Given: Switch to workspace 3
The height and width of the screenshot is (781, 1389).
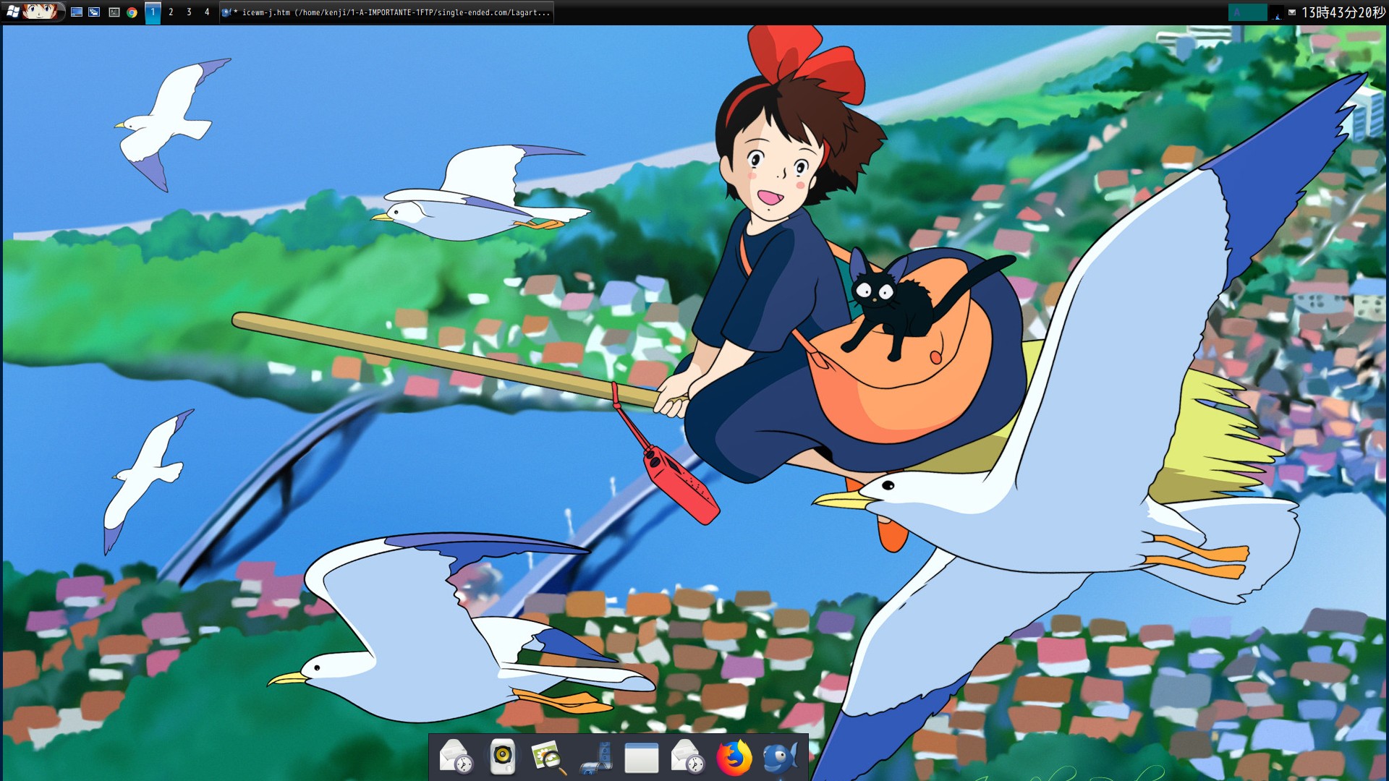Looking at the screenshot, I should (189, 12).
